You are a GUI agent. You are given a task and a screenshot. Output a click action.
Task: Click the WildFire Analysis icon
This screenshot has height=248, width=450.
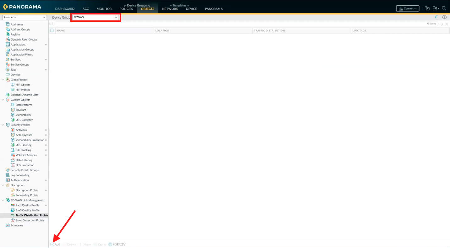(13, 155)
